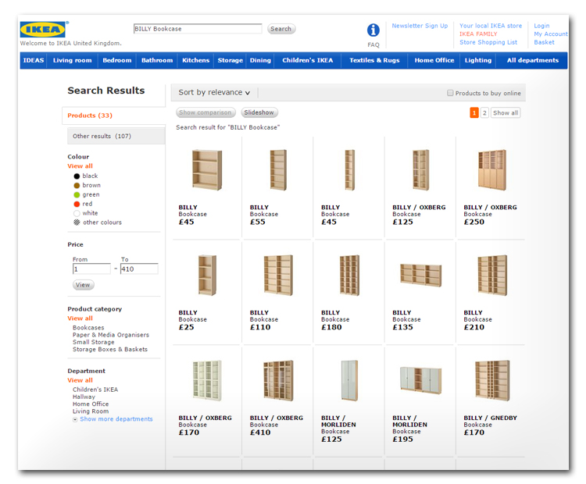The width and height of the screenshot is (586, 484).
Task: Select Dining in the navigation bar
Action: [x=260, y=61]
